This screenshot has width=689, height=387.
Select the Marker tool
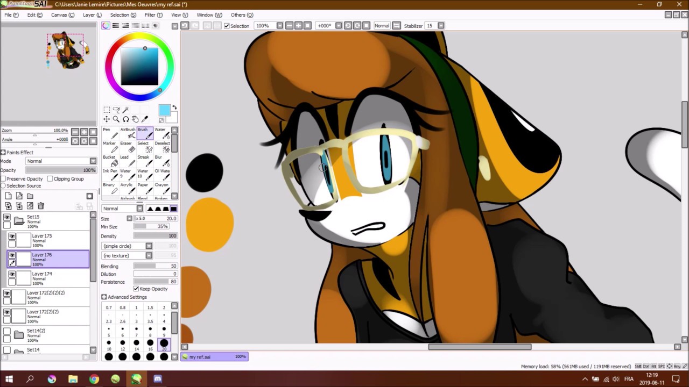click(110, 147)
